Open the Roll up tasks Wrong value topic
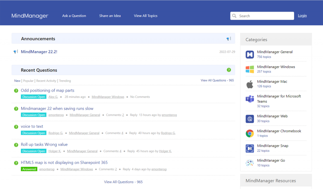Viewport: 323px width, 189px height. pyautogui.click(x=44, y=144)
